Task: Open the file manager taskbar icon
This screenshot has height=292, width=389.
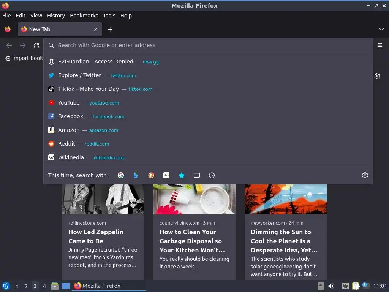Action: point(55,286)
